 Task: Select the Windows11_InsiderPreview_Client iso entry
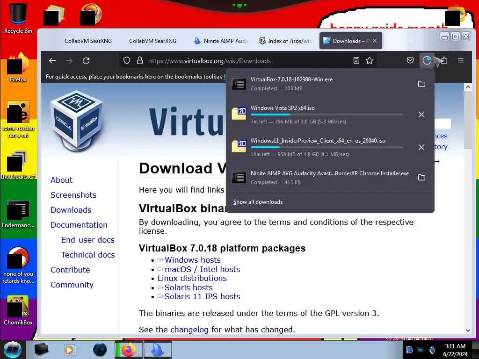[x=321, y=147]
